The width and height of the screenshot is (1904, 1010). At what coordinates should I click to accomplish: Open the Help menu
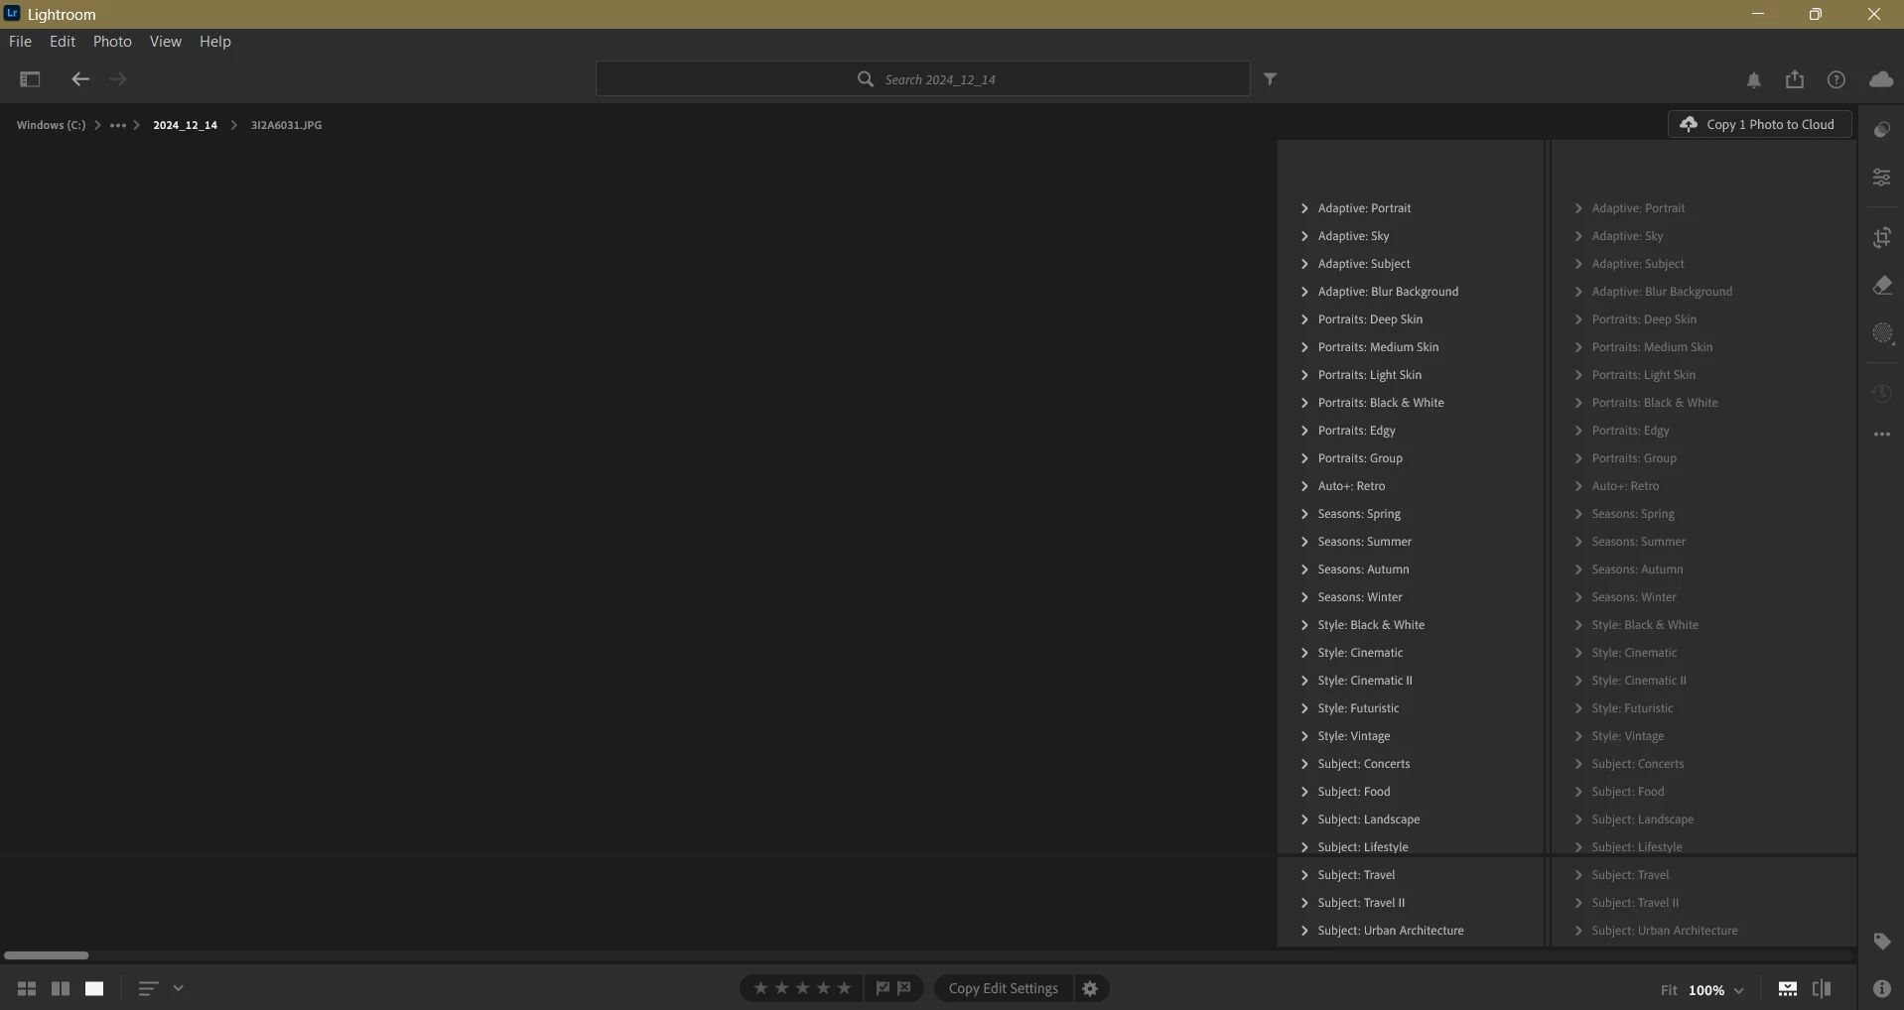click(214, 42)
